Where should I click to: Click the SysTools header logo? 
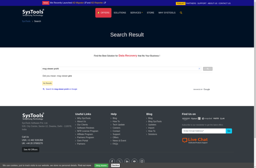(x=33, y=13)
